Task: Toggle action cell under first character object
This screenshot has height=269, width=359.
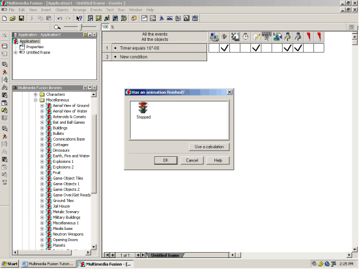Action: pyautogui.click(x=287, y=48)
